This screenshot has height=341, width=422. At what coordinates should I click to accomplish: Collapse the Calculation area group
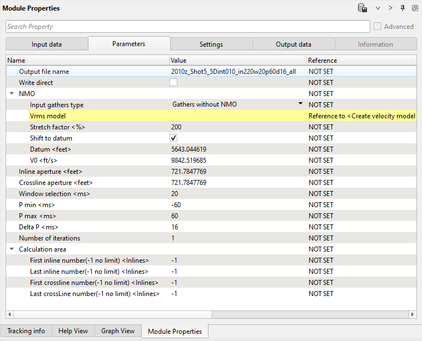coord(12,249)
